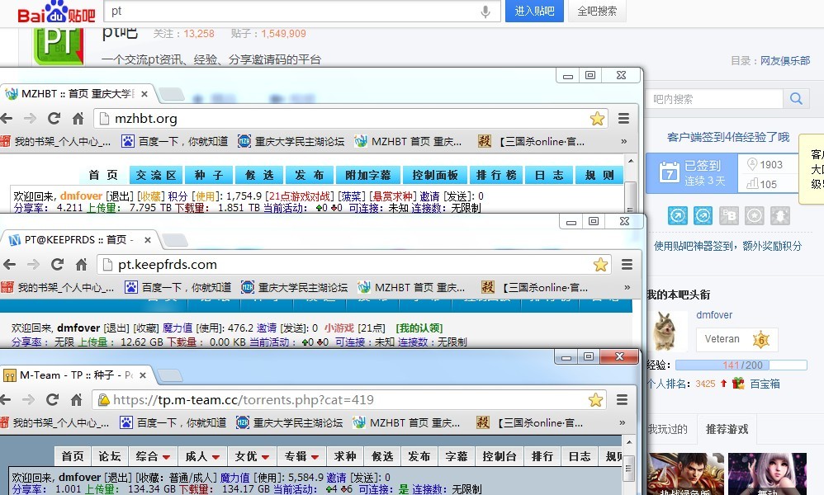The width and height of the screenshot is (824, 495).
Task: Click the 141/200 experience progress bar
Action: 741,365
